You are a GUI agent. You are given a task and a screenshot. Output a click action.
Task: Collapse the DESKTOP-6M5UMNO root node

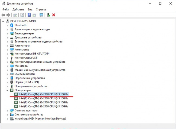[x=3, y=21]
